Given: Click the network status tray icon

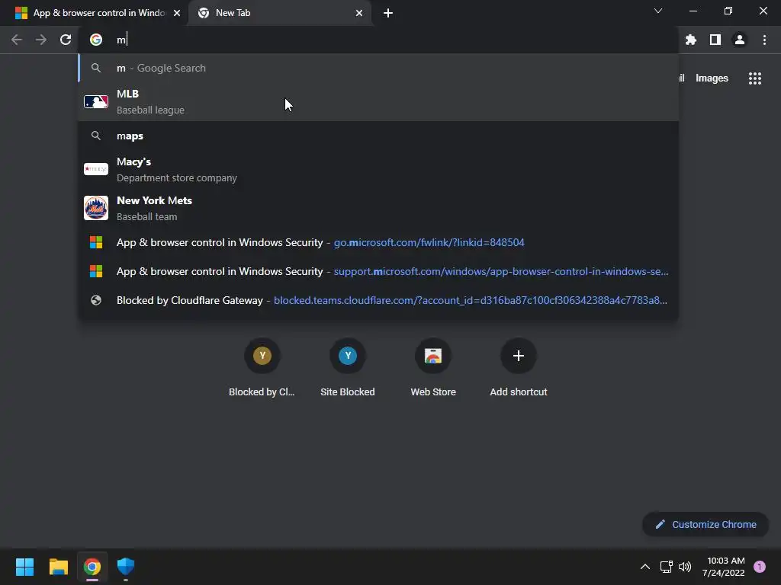Looking at the screenshot, I should click(x=666, y=567).
